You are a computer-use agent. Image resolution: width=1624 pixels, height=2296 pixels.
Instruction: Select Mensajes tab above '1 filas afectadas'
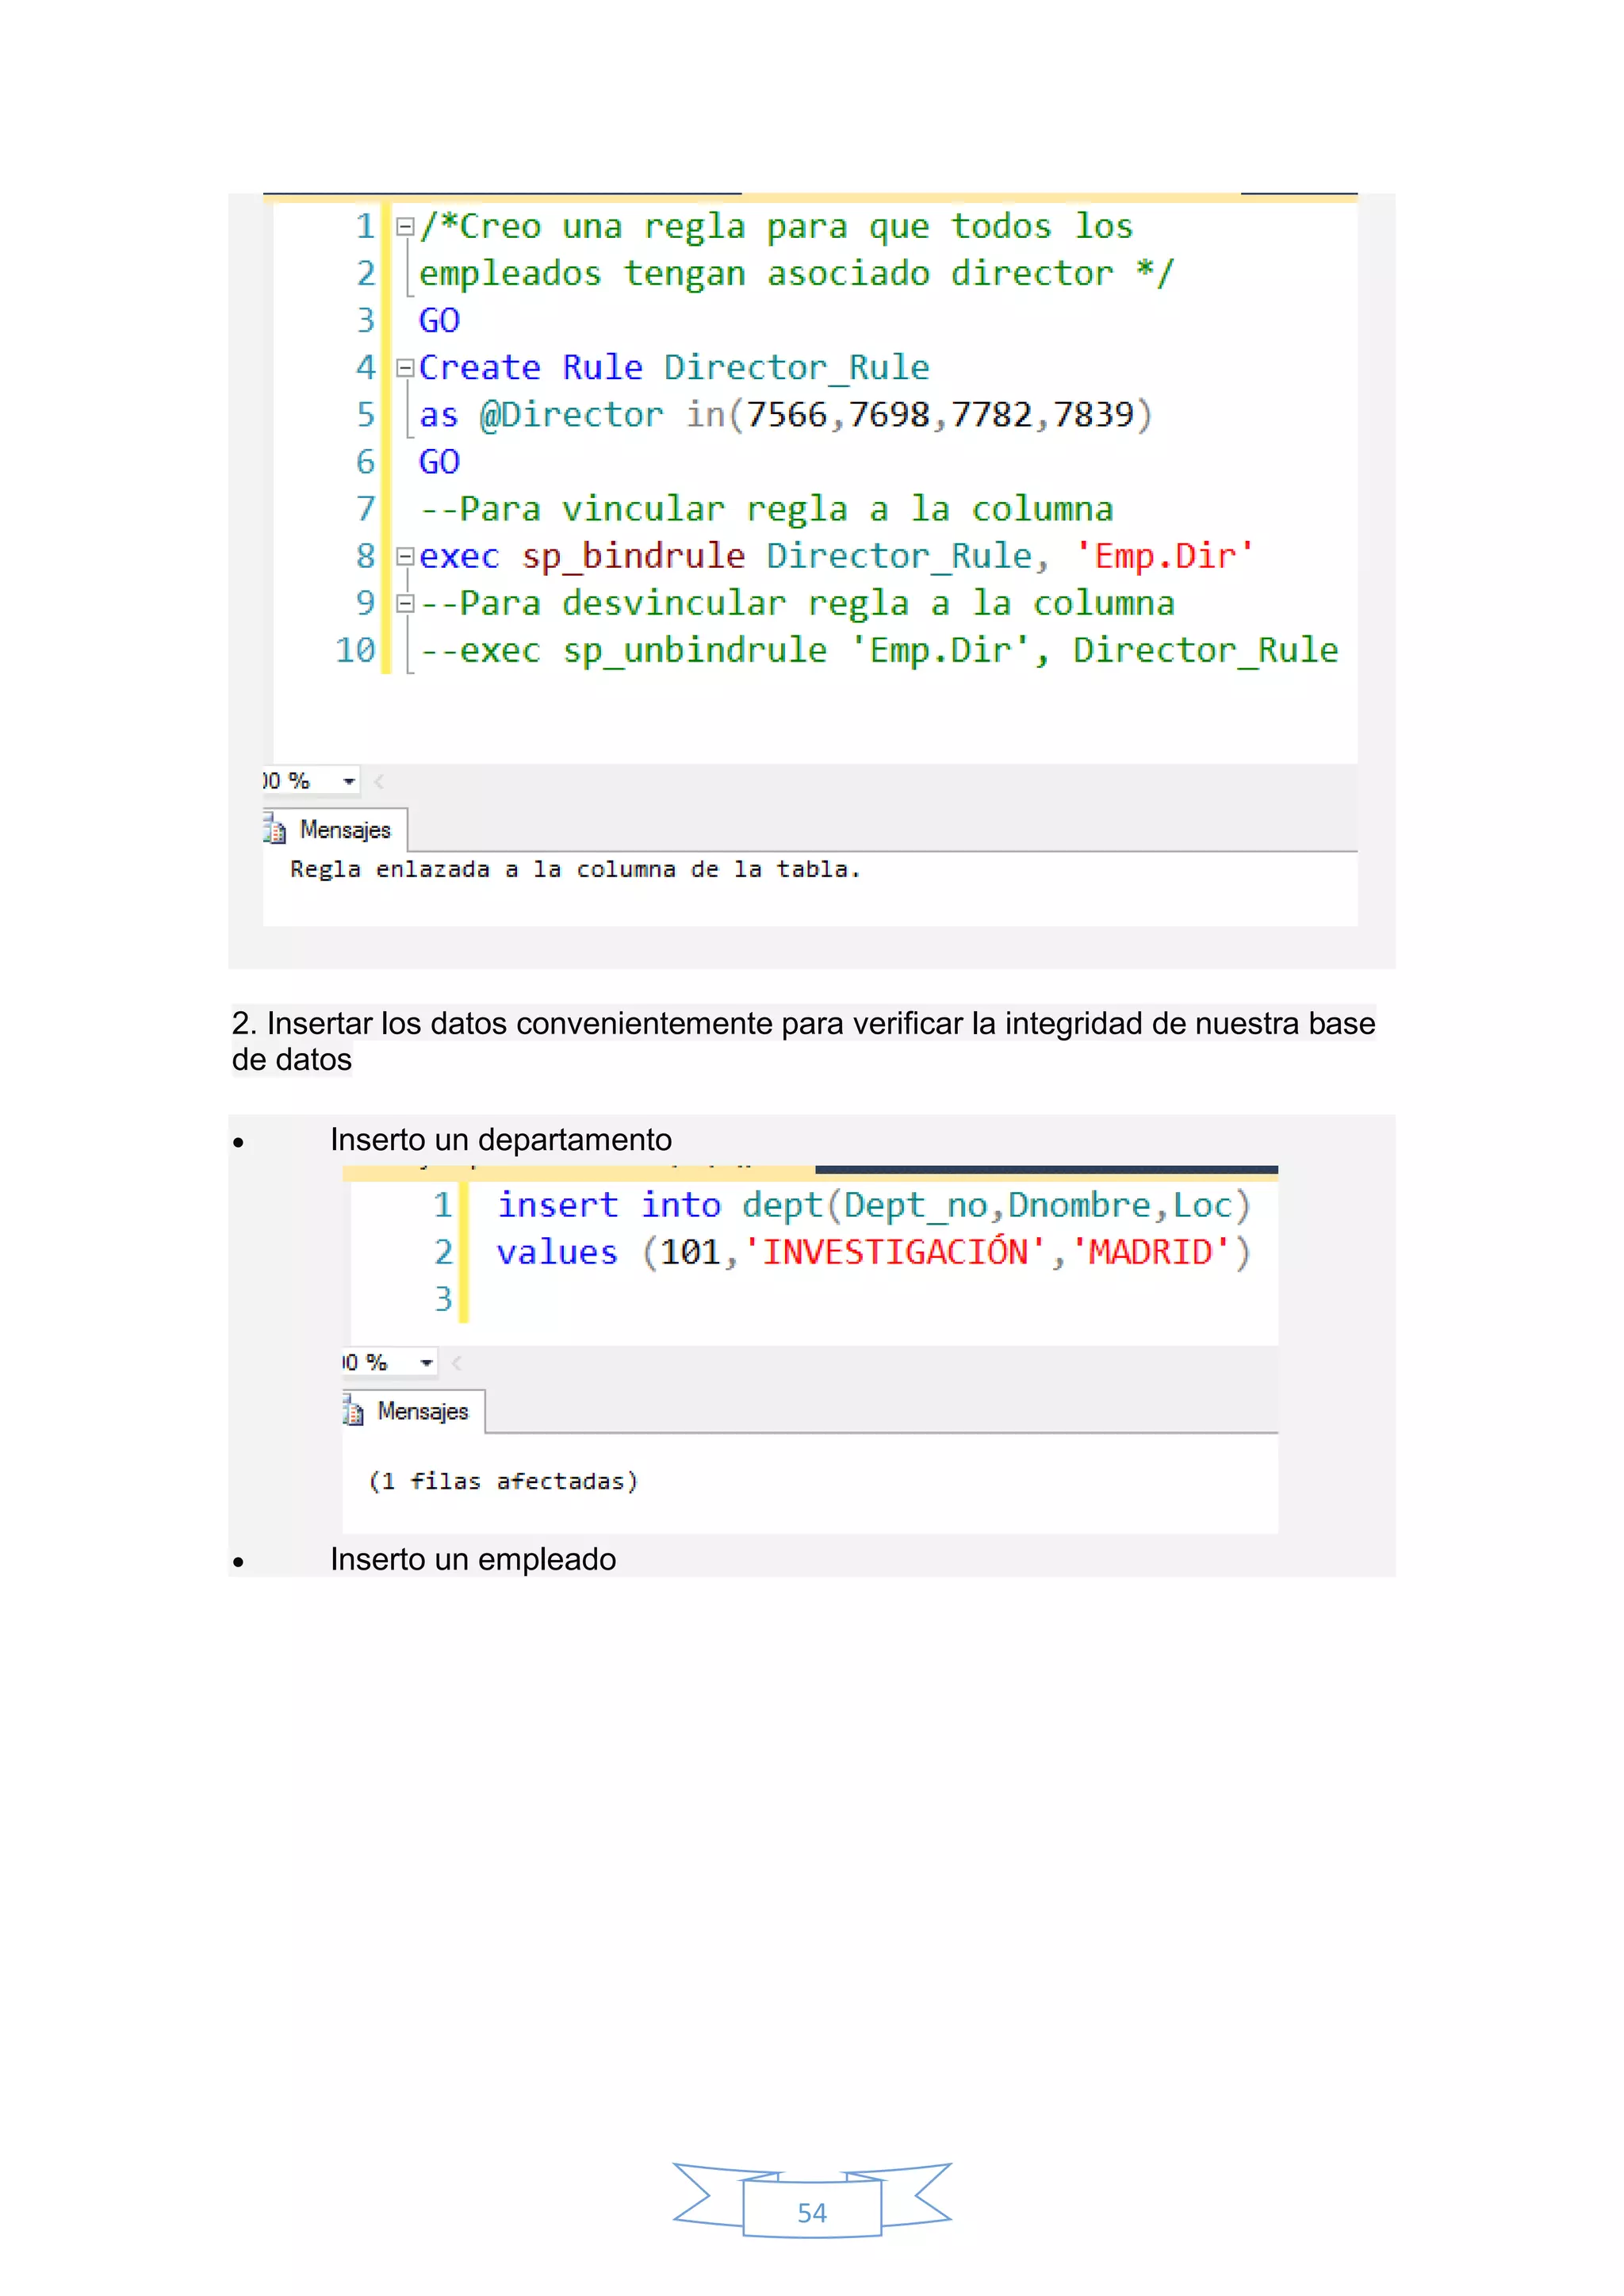pos(422,1411)
